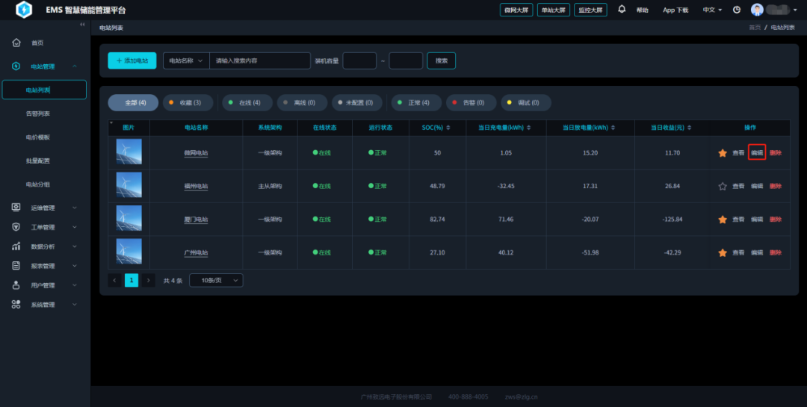
Task: Unfavorite 微网电站 with star icon
Action: 723,153
